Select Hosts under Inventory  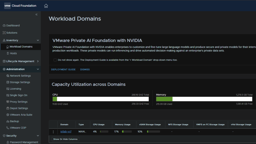13,53
